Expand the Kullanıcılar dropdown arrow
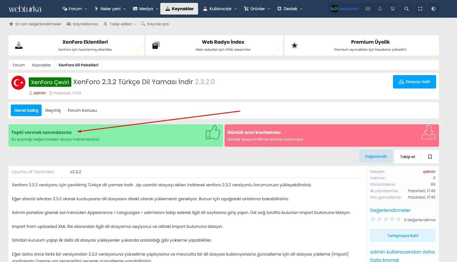 pos(236,9)
